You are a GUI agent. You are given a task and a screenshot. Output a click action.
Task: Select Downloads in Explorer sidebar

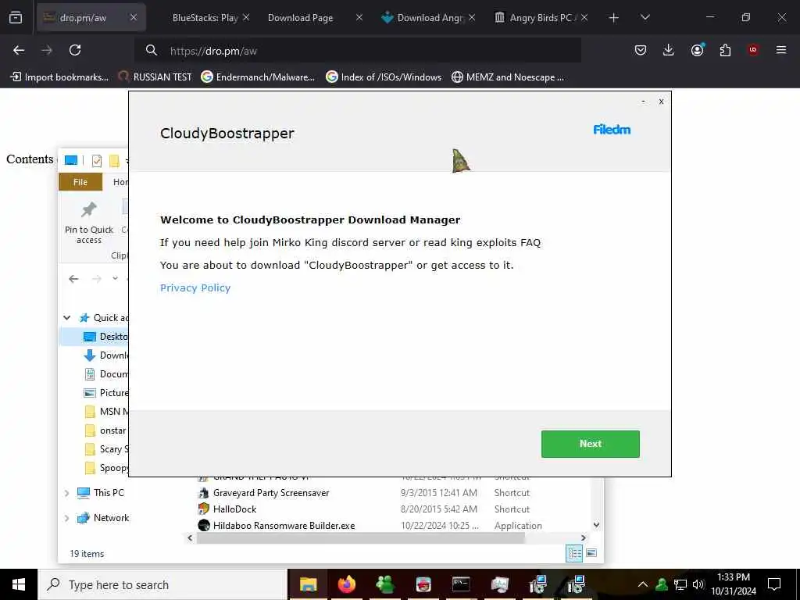click(x=105, y=355)
